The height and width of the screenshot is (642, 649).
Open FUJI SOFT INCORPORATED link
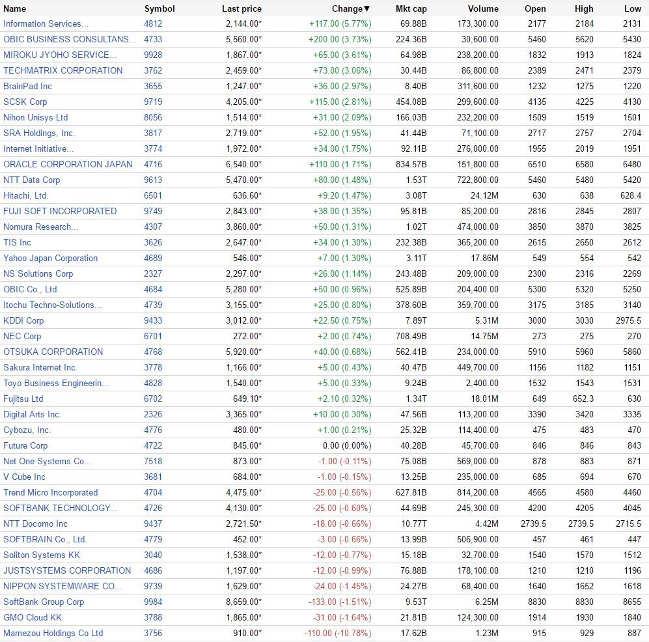[60, 212]
